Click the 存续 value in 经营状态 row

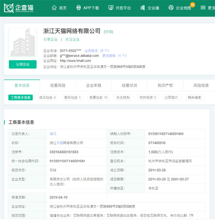pos(53,170)
